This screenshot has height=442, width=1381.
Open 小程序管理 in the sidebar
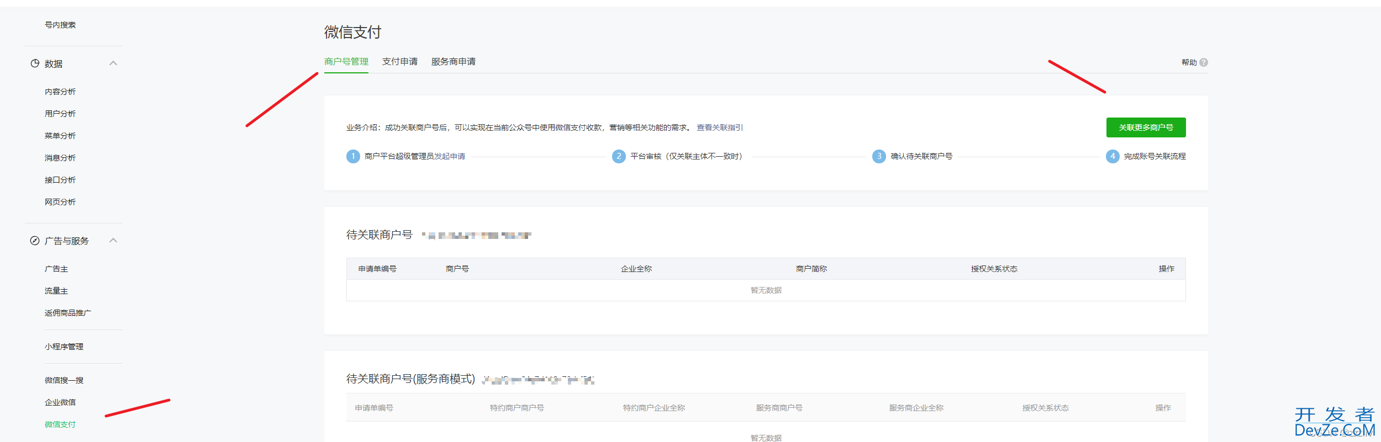click(x=64, y=347)
